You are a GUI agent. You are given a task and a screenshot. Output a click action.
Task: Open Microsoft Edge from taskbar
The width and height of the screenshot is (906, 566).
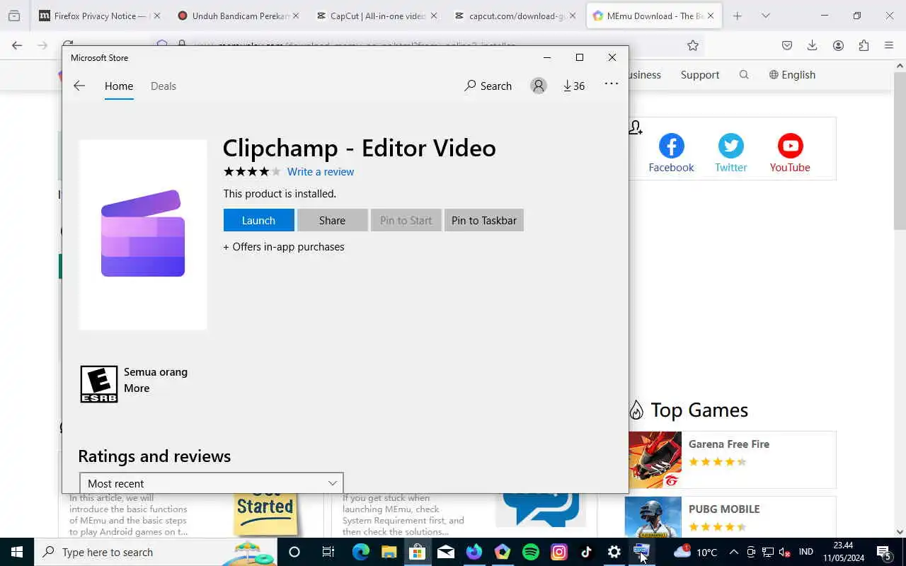click(361, 552)
